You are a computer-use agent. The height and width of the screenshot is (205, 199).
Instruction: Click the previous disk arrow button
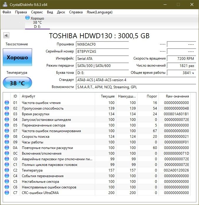[x=6, y=35]
